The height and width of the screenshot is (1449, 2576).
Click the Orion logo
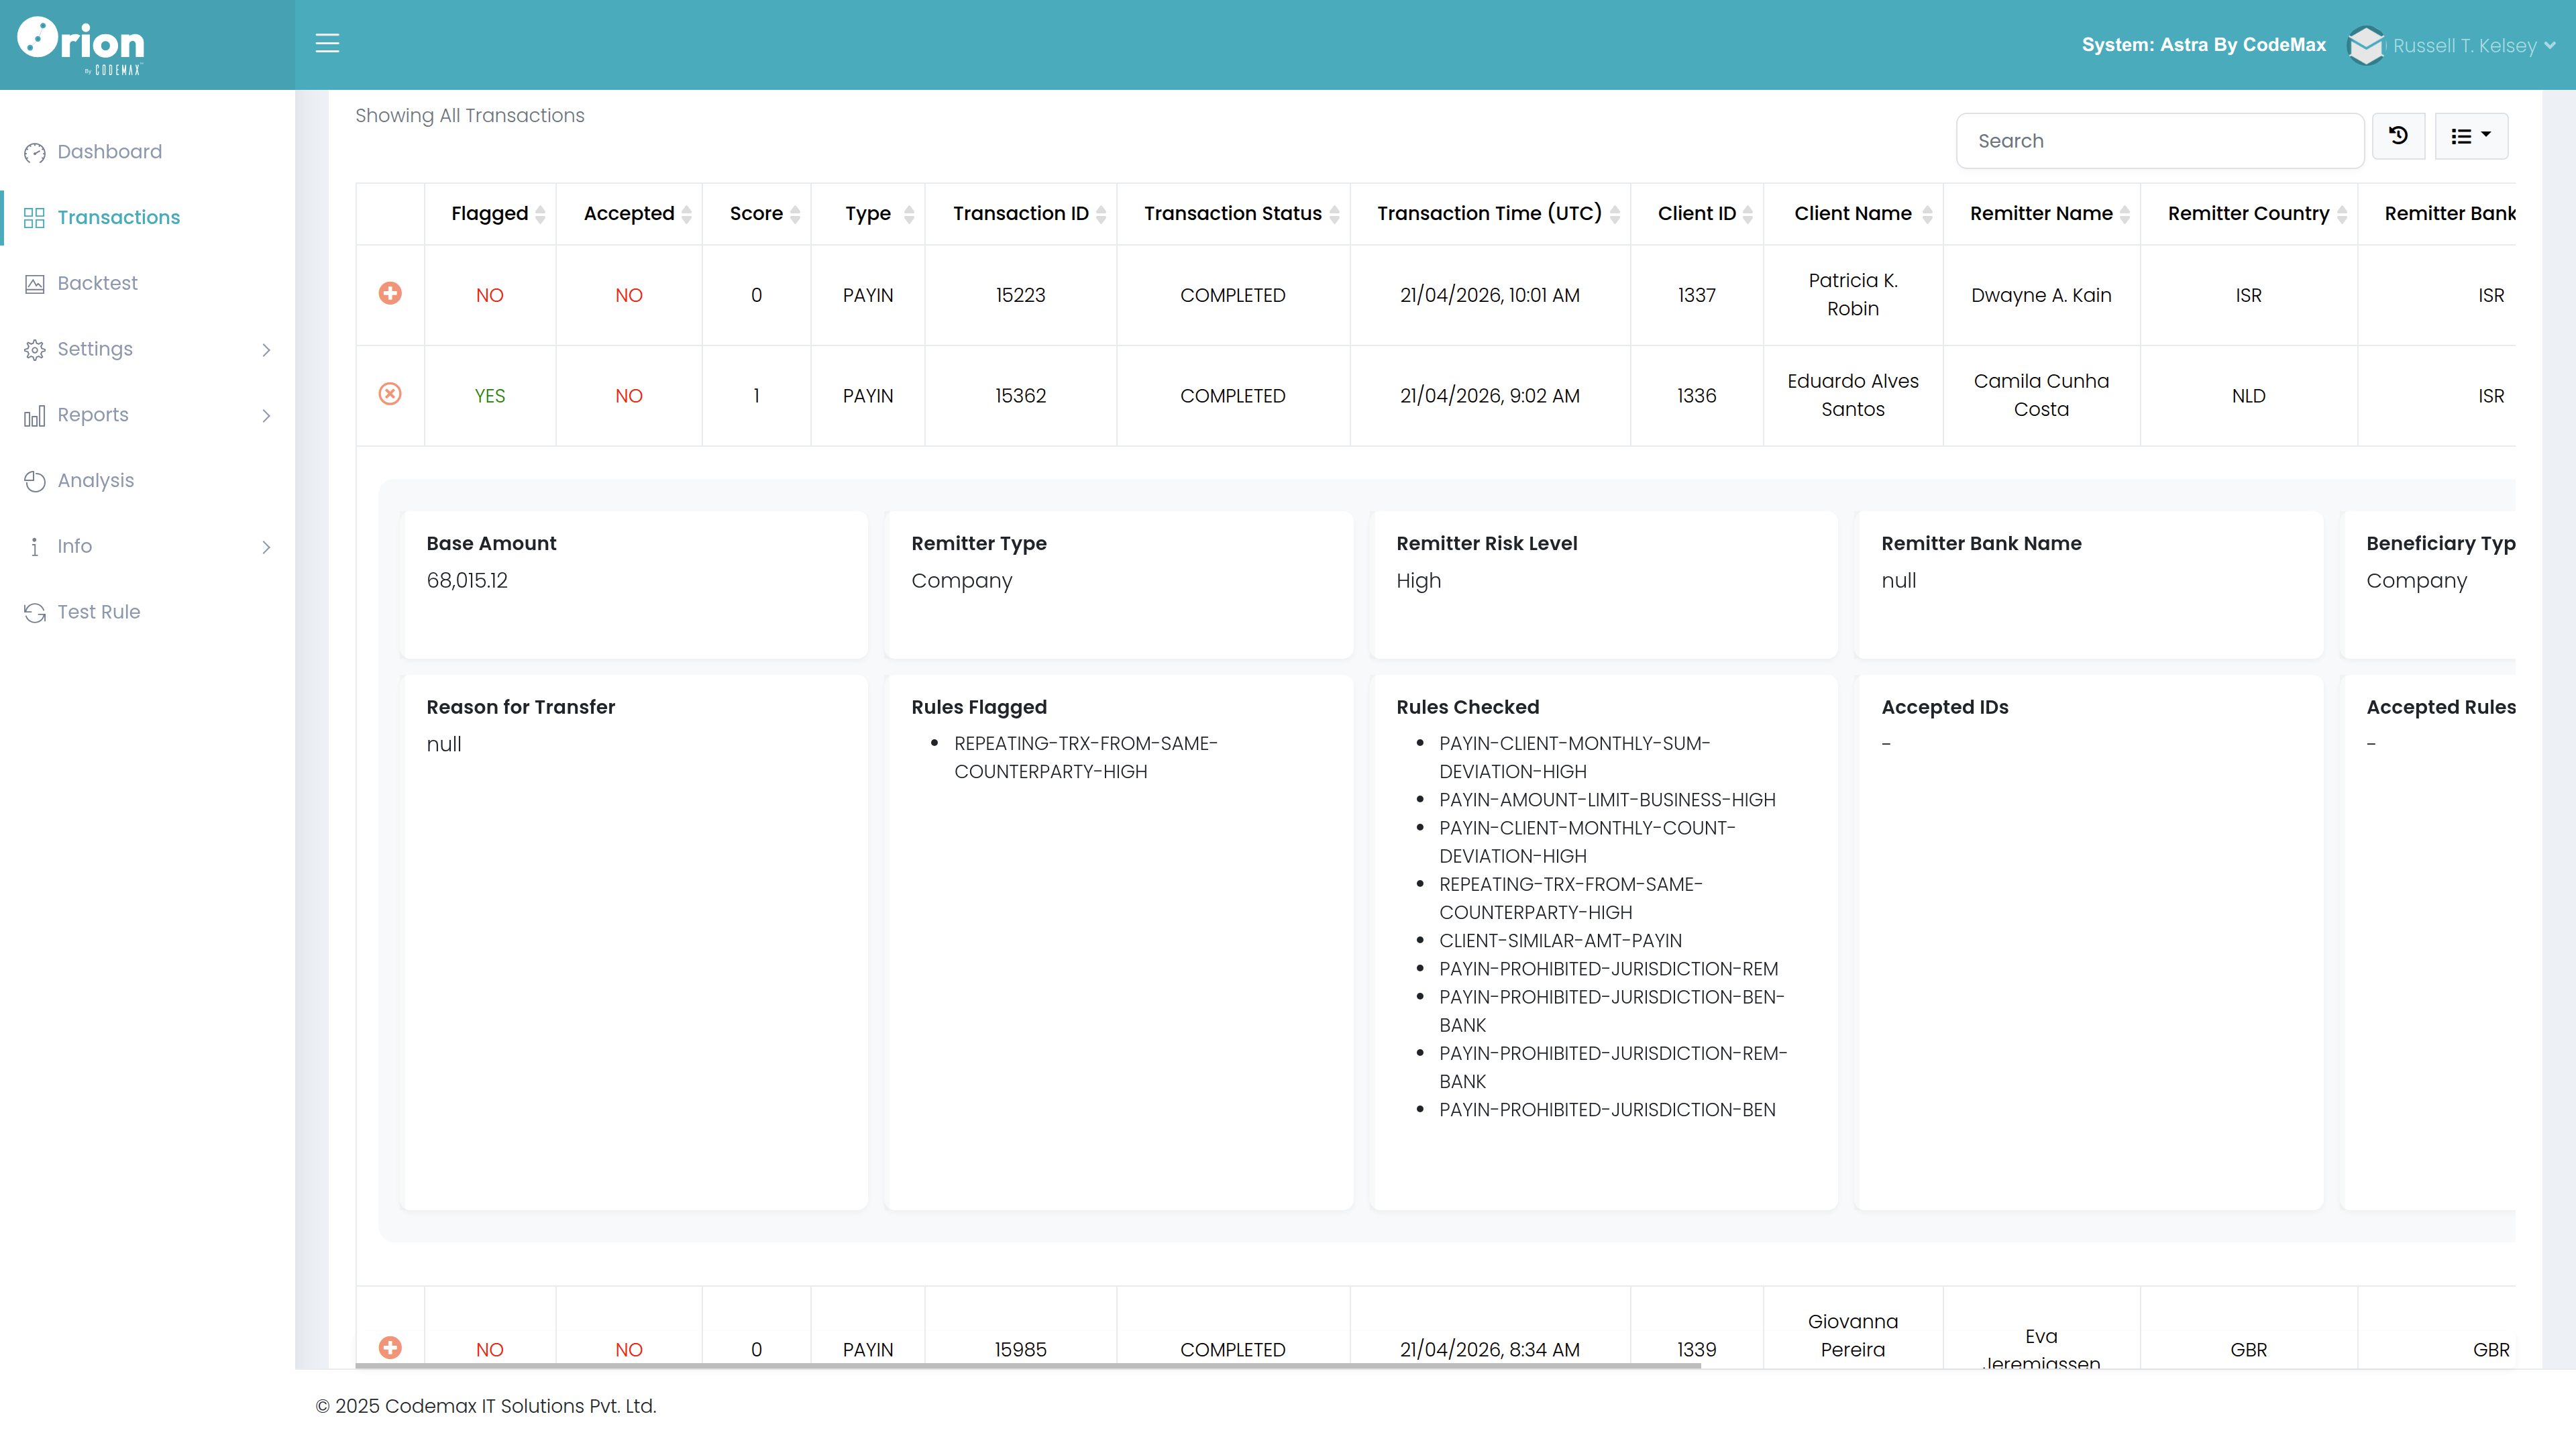81,45
